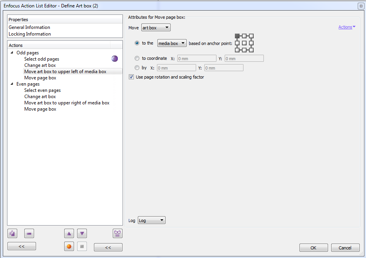Select Locking Information property
Image resolution: width=366 pixels, height=258 pixels.
point(30,34)
